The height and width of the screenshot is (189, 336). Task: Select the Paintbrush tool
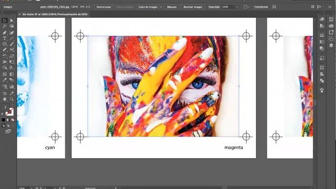click(x=12, y=44)
